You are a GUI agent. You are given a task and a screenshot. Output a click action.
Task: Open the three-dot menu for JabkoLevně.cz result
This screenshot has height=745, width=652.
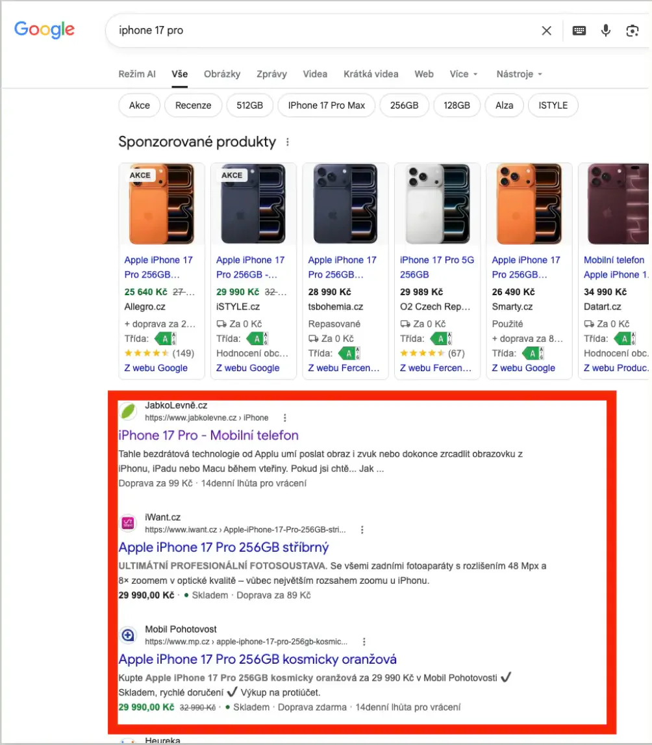(x=284, y=417)
